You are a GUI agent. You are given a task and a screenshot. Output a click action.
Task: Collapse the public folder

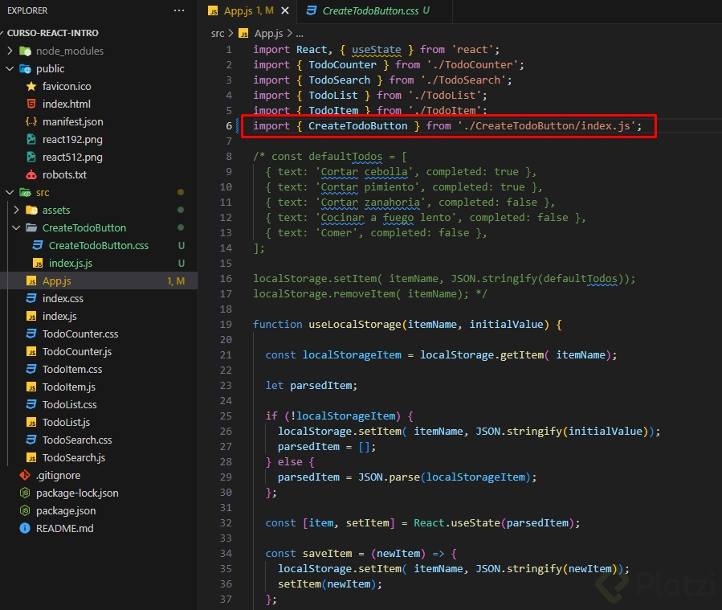point(10,68)
